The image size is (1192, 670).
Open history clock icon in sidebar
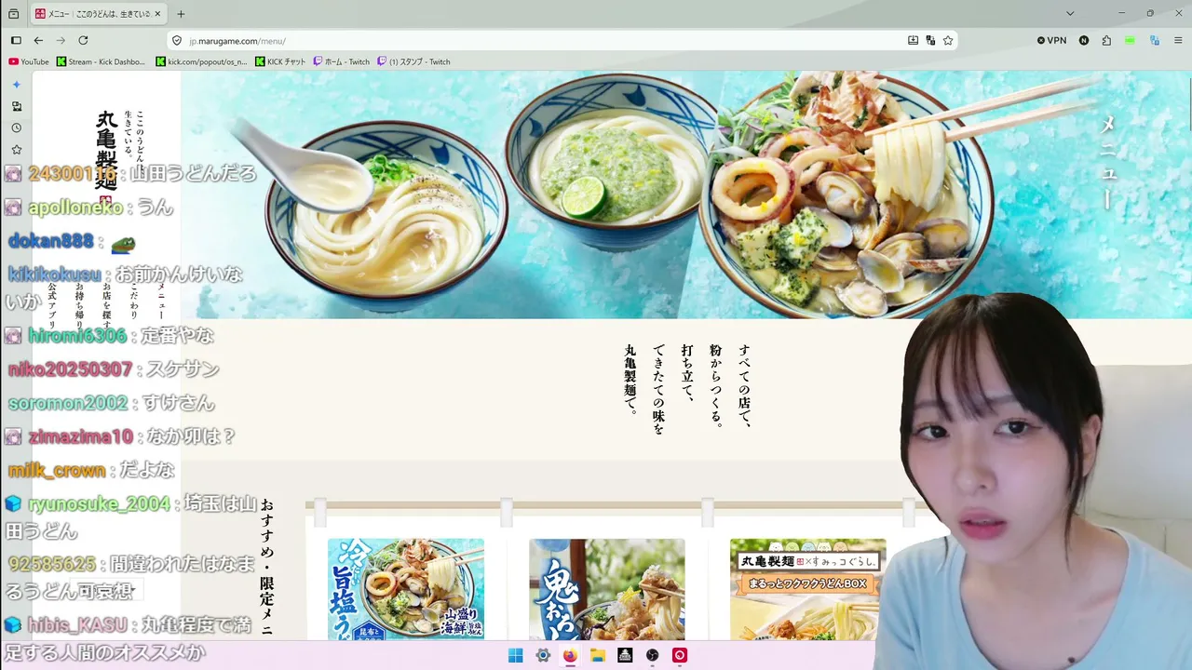16,127
